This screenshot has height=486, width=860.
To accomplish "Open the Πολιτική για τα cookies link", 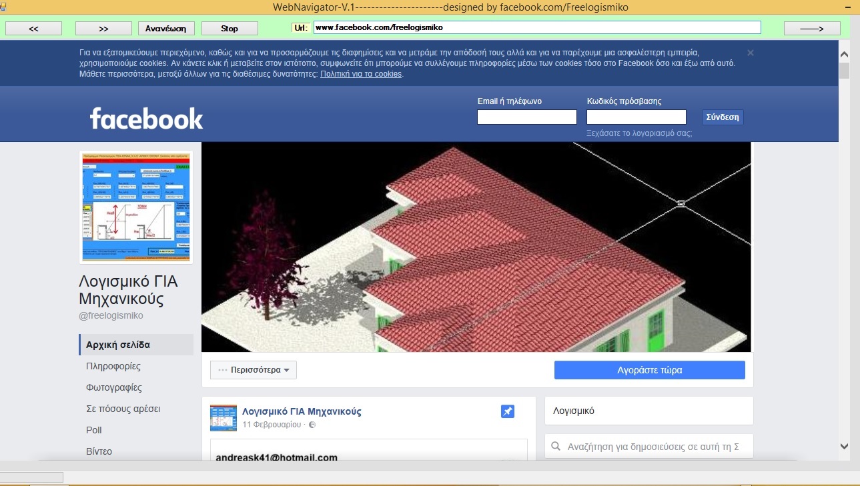I will (x=361, y=74).
